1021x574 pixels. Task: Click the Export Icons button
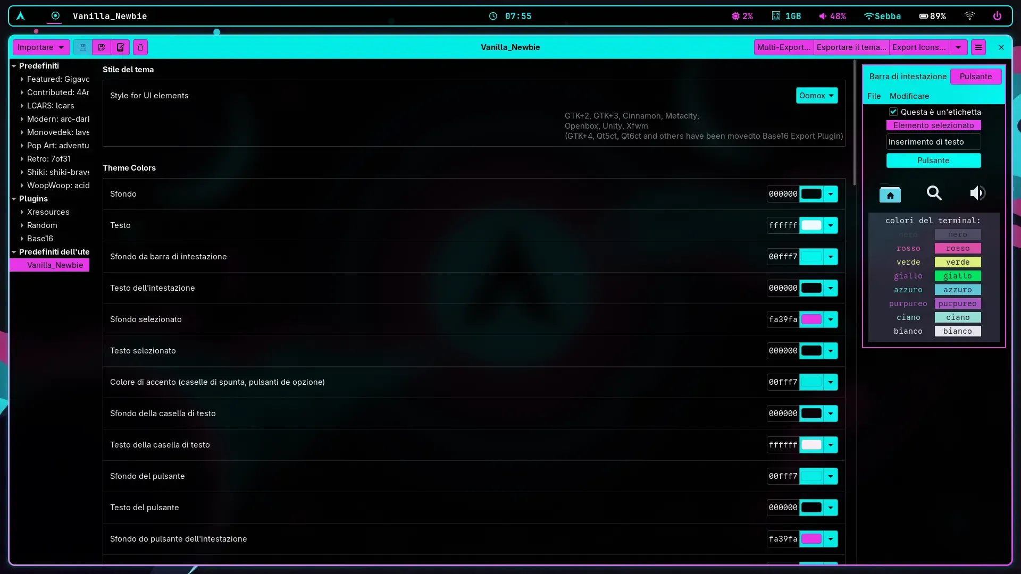pyautogui.click(x=919, y=47)
